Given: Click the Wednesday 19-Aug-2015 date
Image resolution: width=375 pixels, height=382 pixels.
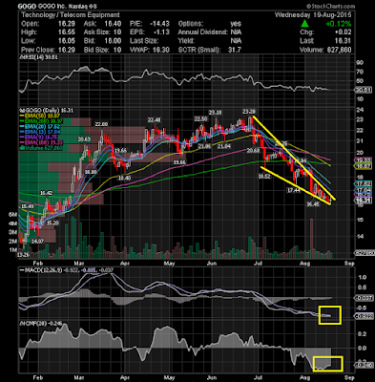Looking at the screenshot, I should pyautogui.click(x=313, y=14).
